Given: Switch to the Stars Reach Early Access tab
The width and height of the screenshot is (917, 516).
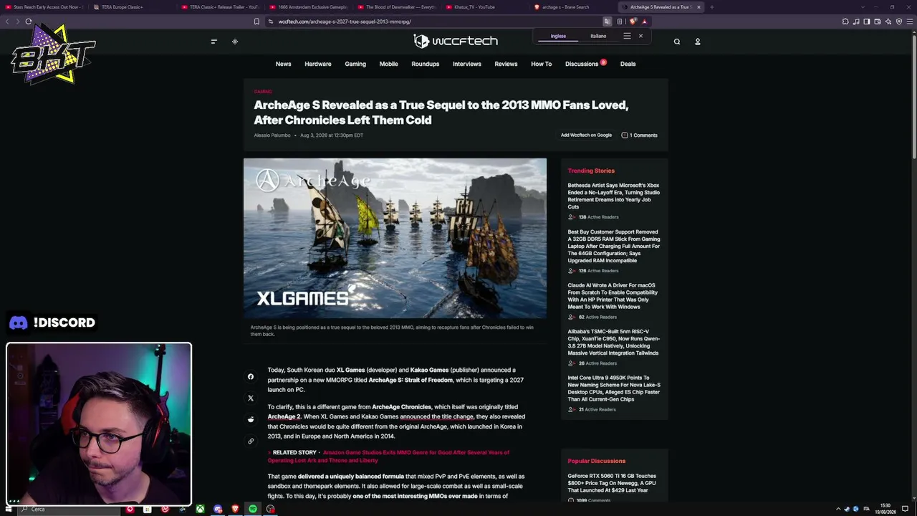Looking at the screenshot, I should (x=44, y=7).
